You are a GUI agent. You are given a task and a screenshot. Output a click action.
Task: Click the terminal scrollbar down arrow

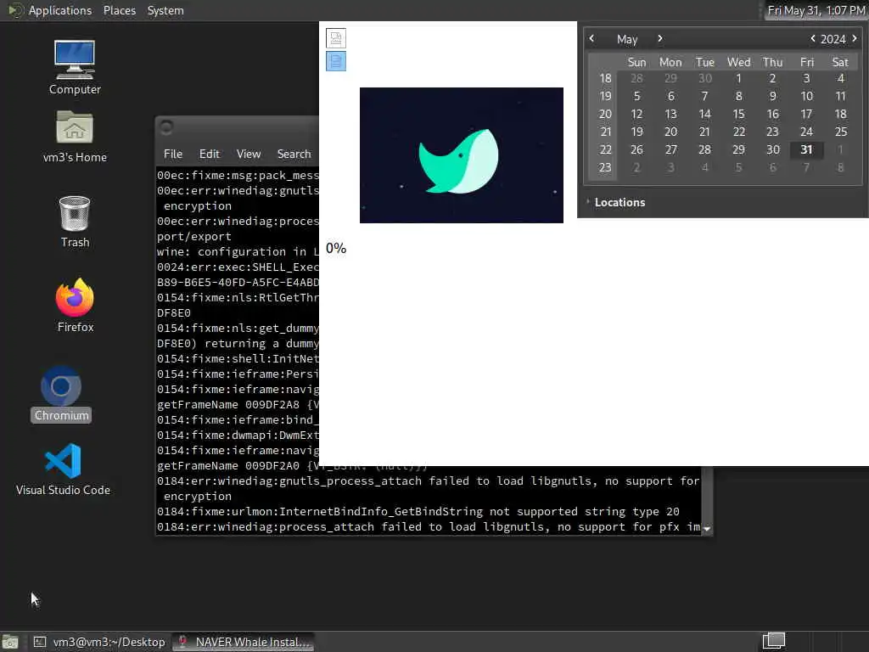(707, 529)
